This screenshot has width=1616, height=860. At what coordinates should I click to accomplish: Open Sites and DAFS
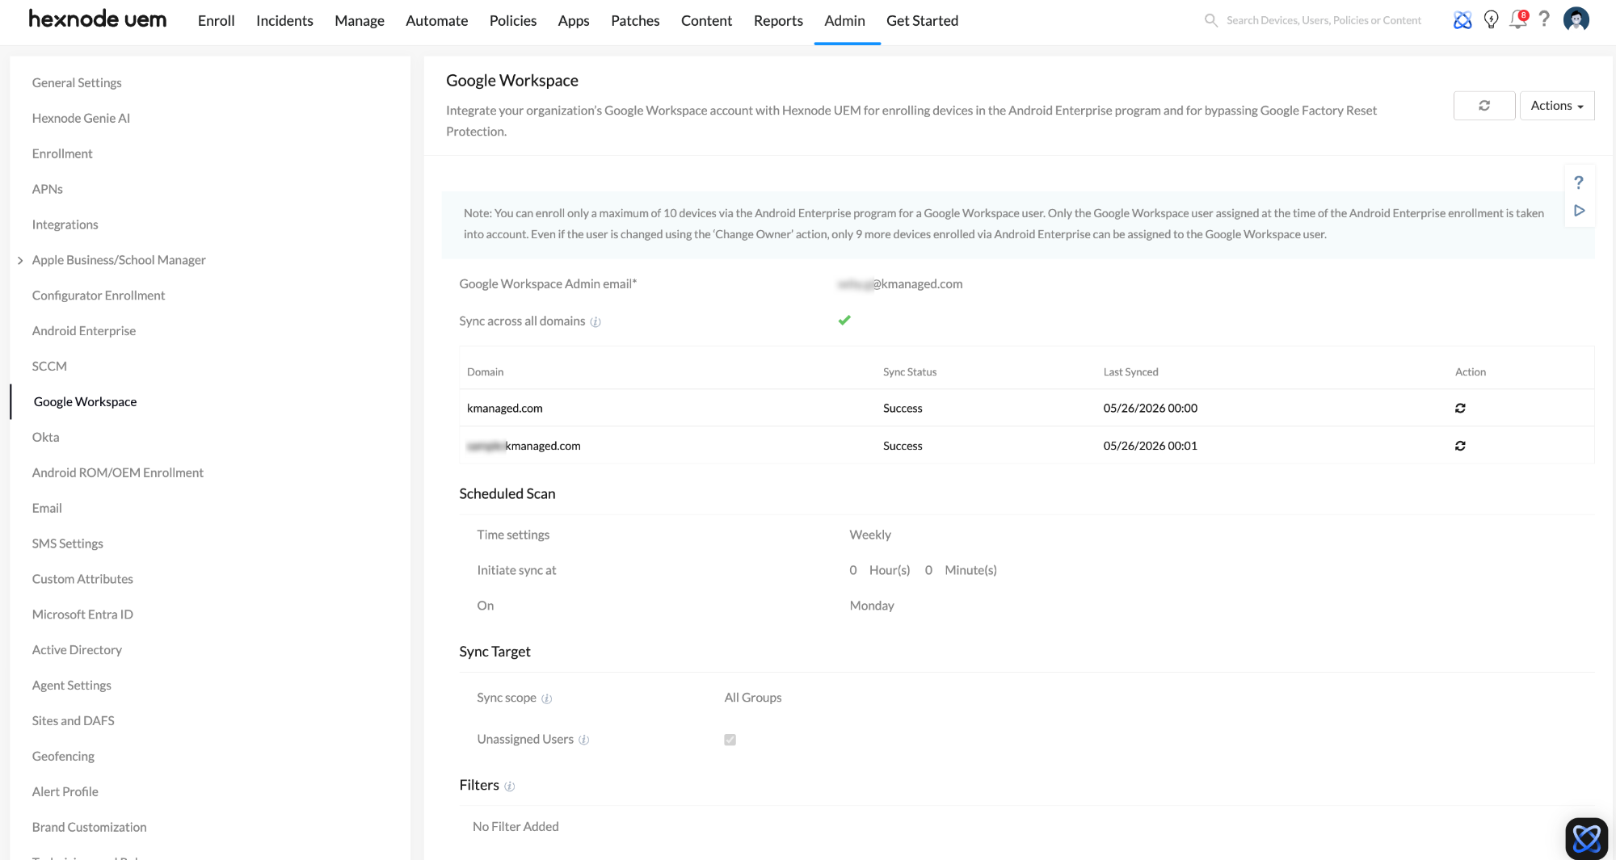(74, 722)
